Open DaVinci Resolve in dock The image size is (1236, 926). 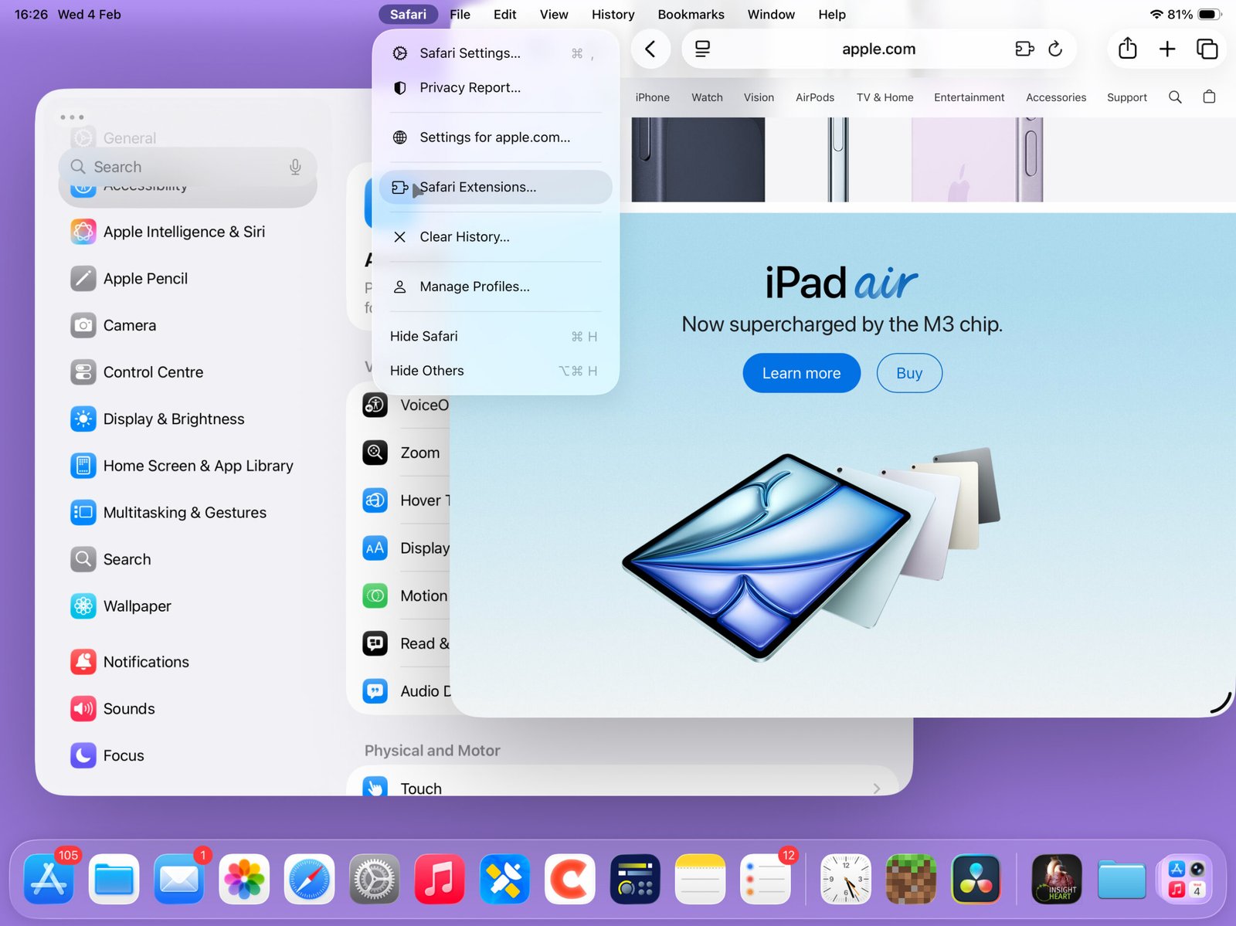coord(976,879)
